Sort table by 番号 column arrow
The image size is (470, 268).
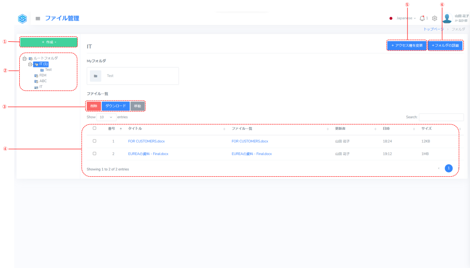click(x=121, y=129)
